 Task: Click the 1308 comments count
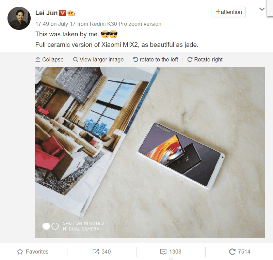point(175,252)
